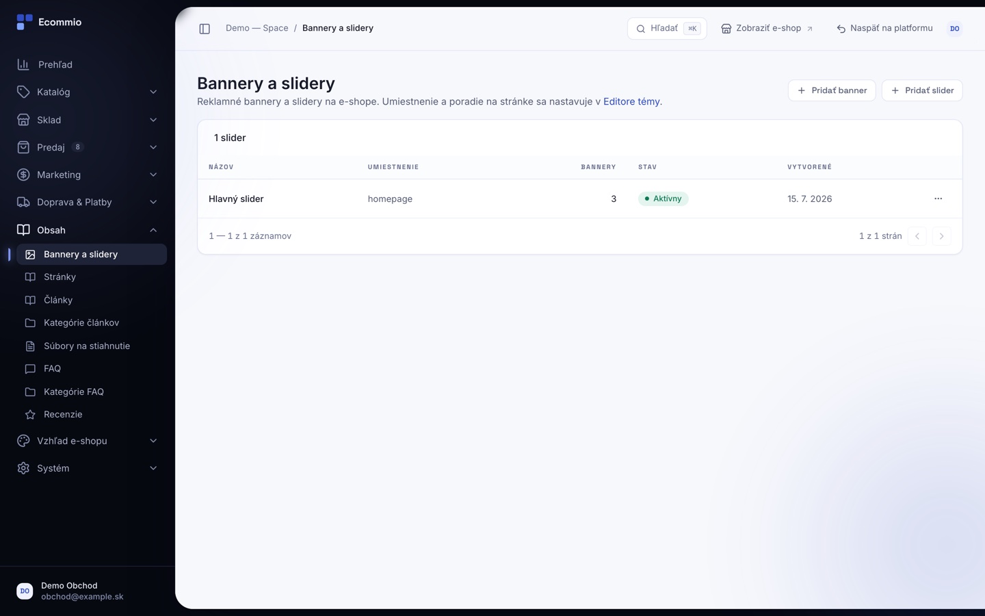Expand the Systém chevron
The image size is (985, 616).
click(x=153, y=468)
